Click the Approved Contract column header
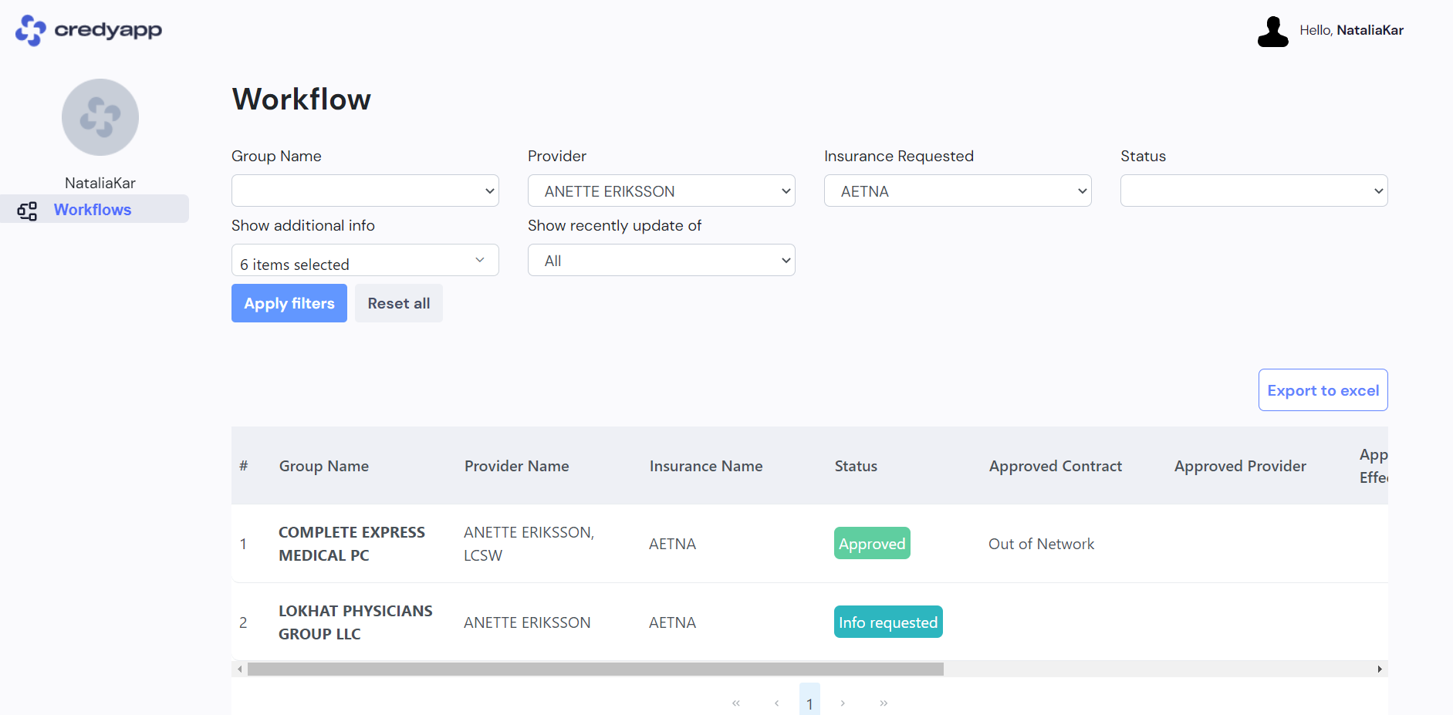Viewport: 1453px width, 715px height. pyautogui.click(x=1056, y=466)
